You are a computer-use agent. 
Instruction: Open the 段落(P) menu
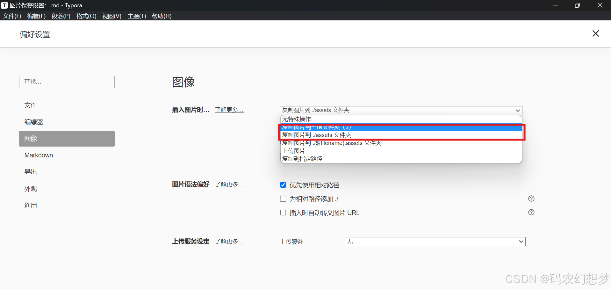point(61,16)
